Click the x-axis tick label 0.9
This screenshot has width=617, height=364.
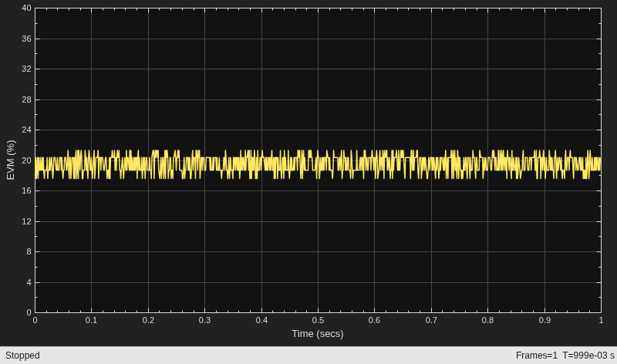pyautogui.click(x=545, y=320)
